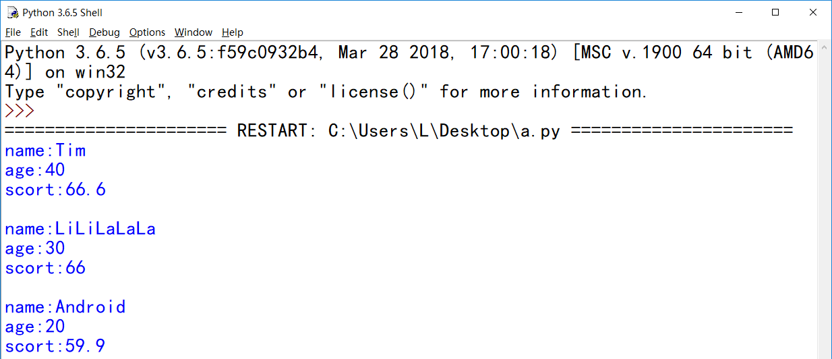Open the File menu
Viewport: 832px width, 359px height.
coord(13,32)
